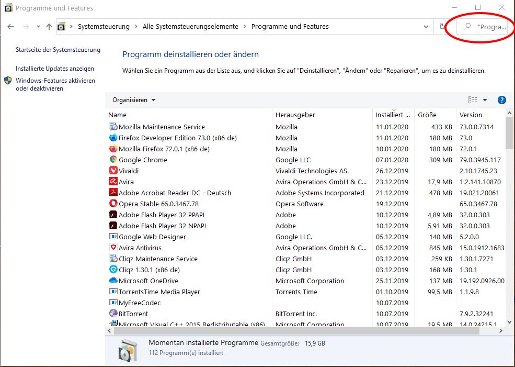Click the Firefox Developer Edition icon
Image resolution: width=515 pixels, height=367 pixels.
click(113, 138)
